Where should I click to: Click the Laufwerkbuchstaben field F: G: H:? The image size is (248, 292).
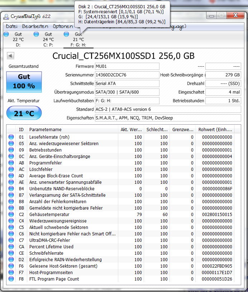click(127, 101)
